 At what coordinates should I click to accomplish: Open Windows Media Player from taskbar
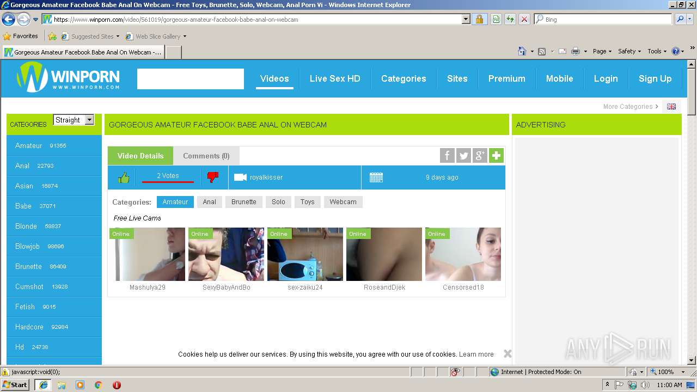pyautogui.click(x=80, y=385)
